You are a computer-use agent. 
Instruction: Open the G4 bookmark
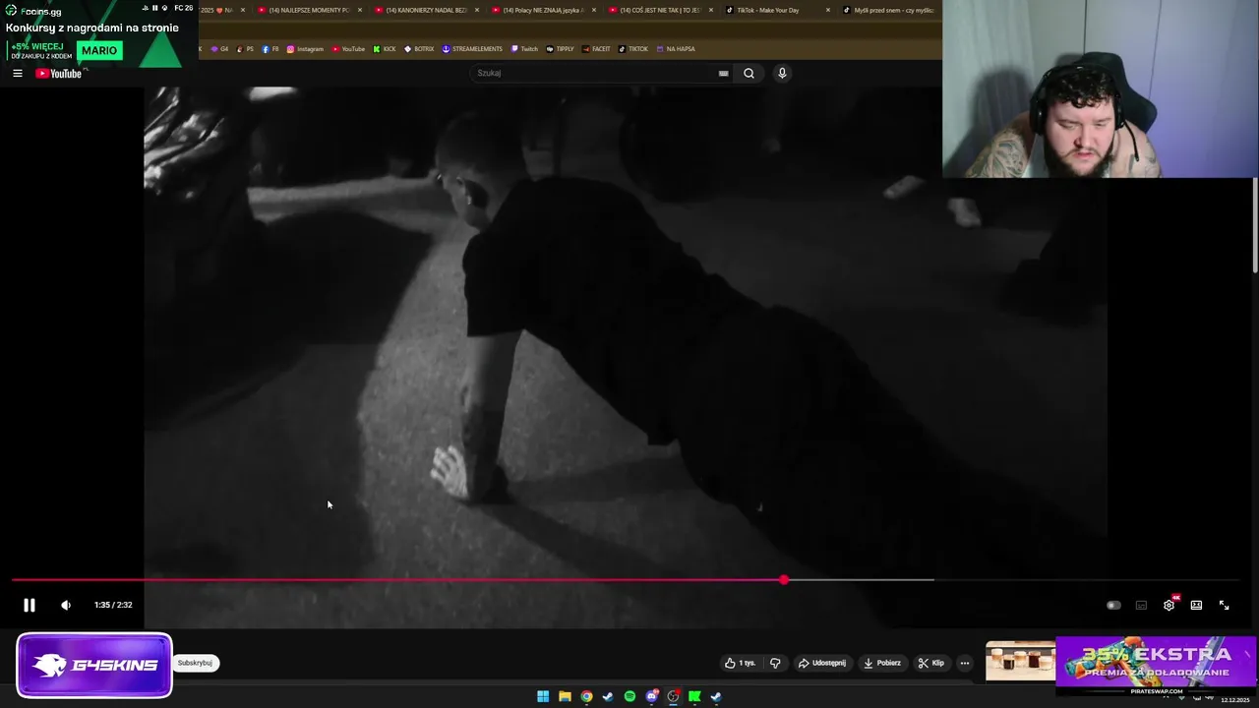[x=219, y=48]
